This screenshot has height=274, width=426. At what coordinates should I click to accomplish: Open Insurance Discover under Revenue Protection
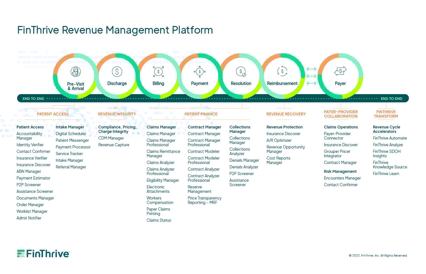point(283,134)
